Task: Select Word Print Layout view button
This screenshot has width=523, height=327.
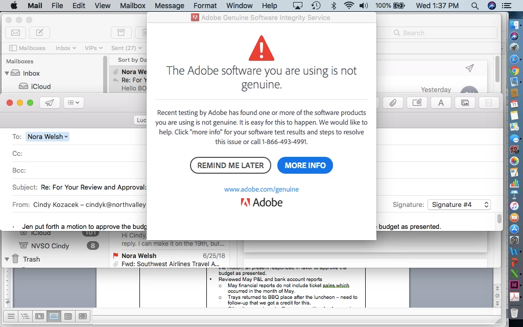Action: point(54,316)
